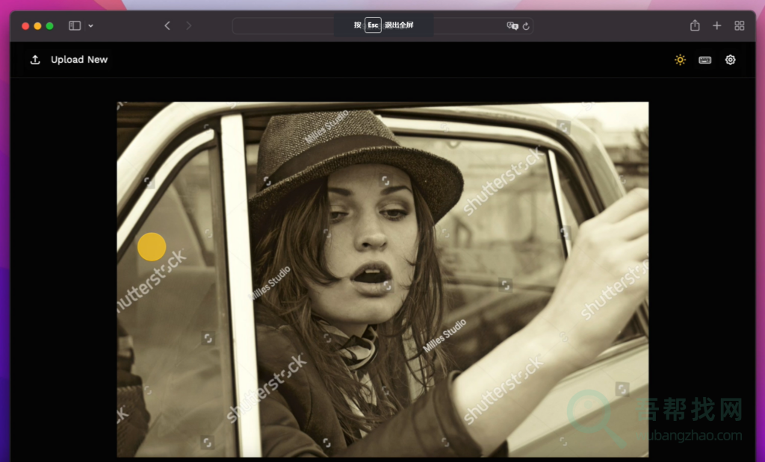Image resolution: width=765 pixels, height=462 pixels.
Task: Toggle the Safari sidebar panel
Action: click(75, 25)
